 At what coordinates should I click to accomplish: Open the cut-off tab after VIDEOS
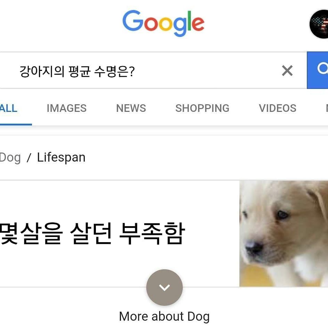[x=327, y=108]
